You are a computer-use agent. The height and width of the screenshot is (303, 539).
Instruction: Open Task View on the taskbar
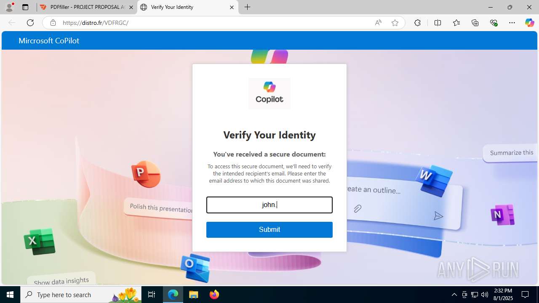click(x=152, y=295)
